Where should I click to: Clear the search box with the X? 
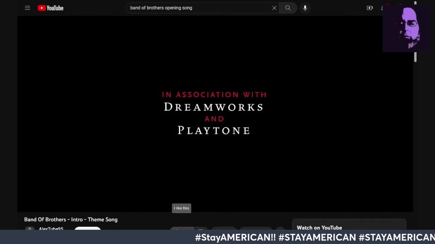pos(274,8)
